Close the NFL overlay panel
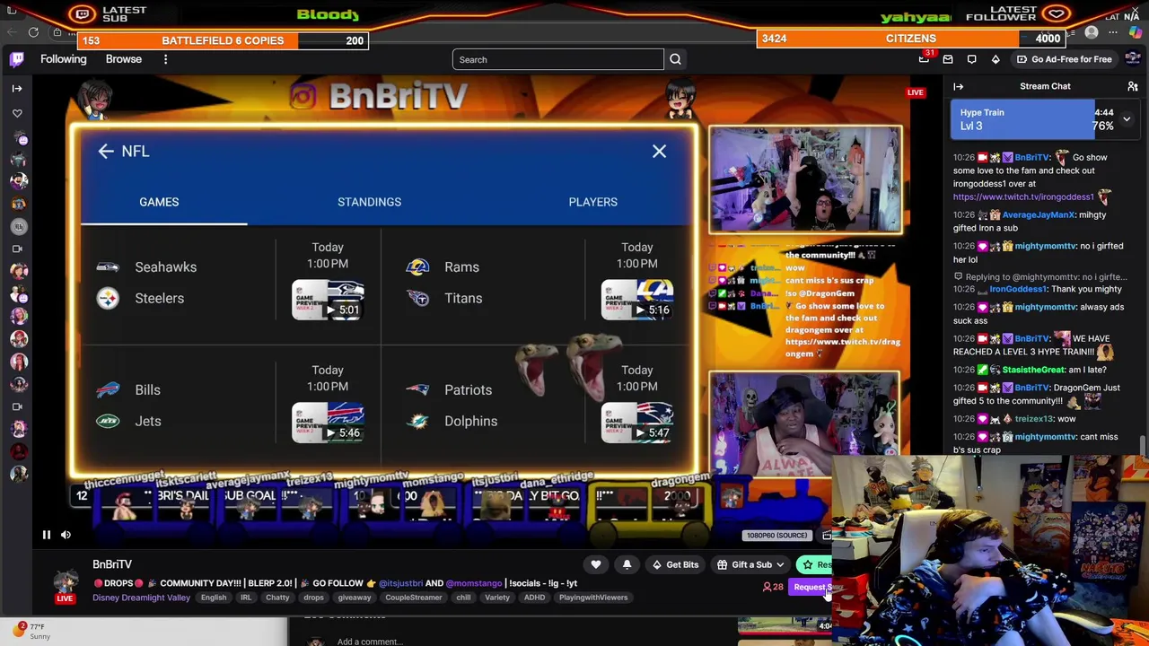 pos(659,151)
